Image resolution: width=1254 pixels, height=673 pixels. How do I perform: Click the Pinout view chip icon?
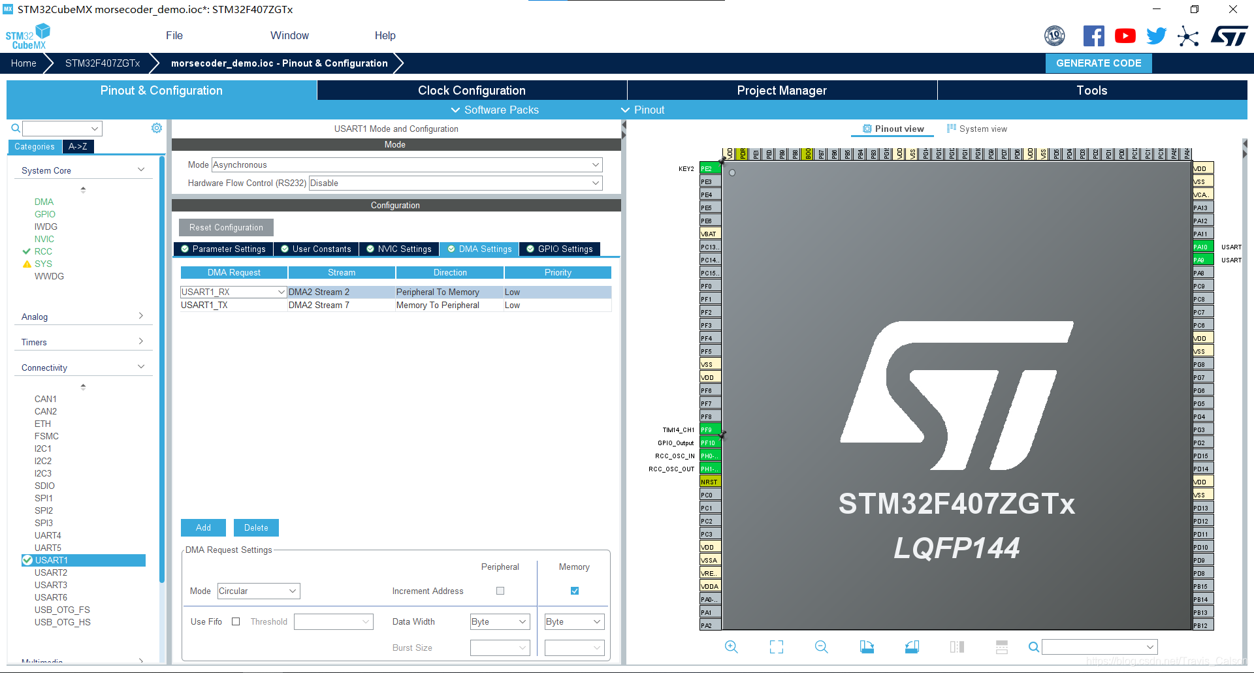point(867,129)
